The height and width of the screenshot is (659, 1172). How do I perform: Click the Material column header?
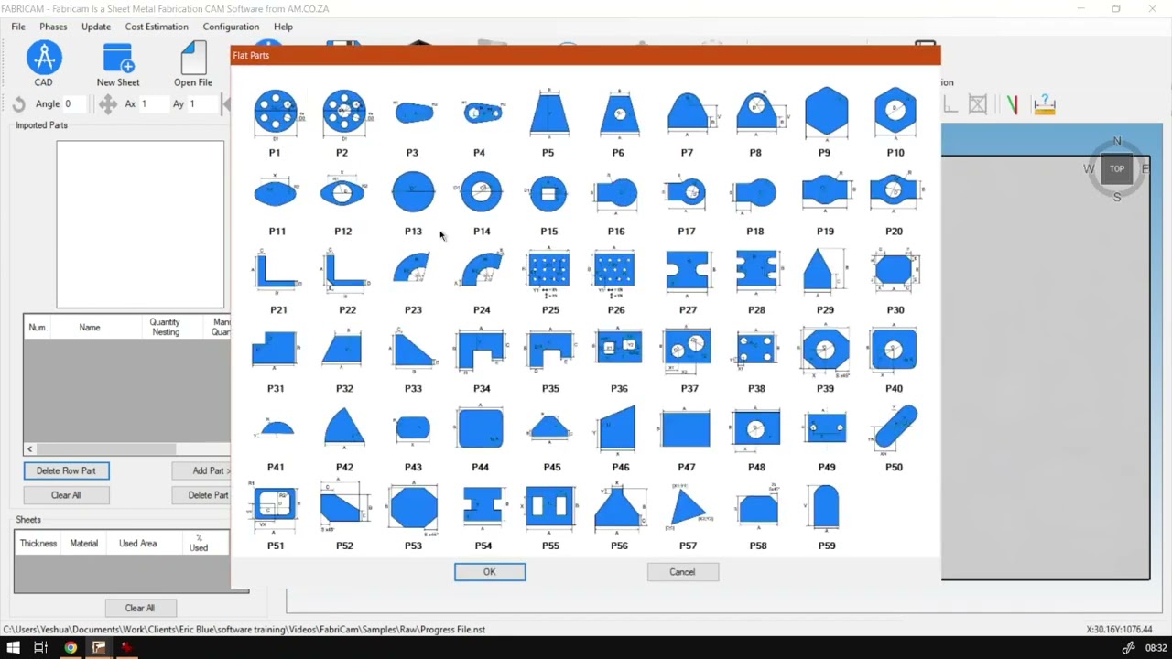point(83,544)
